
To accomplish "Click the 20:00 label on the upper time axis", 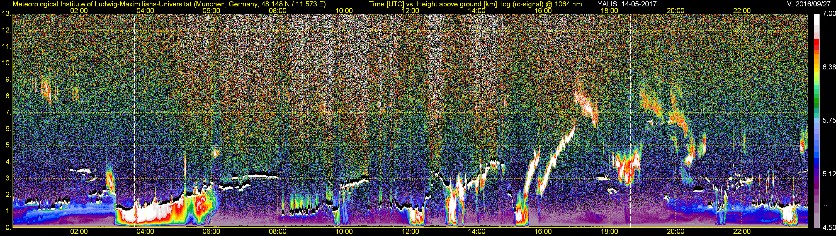I will 676,11.
